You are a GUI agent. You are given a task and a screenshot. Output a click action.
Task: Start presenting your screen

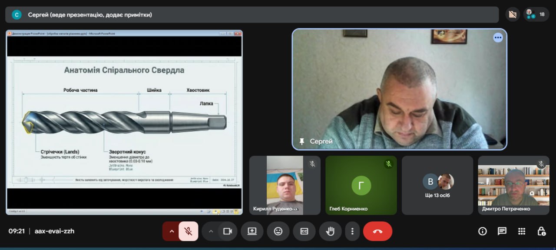pos(252,231)
